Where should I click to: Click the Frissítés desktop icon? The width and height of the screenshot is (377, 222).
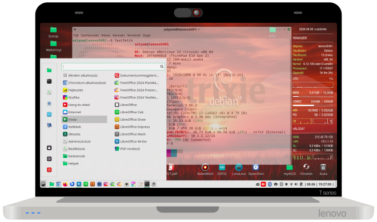(306, 170)
